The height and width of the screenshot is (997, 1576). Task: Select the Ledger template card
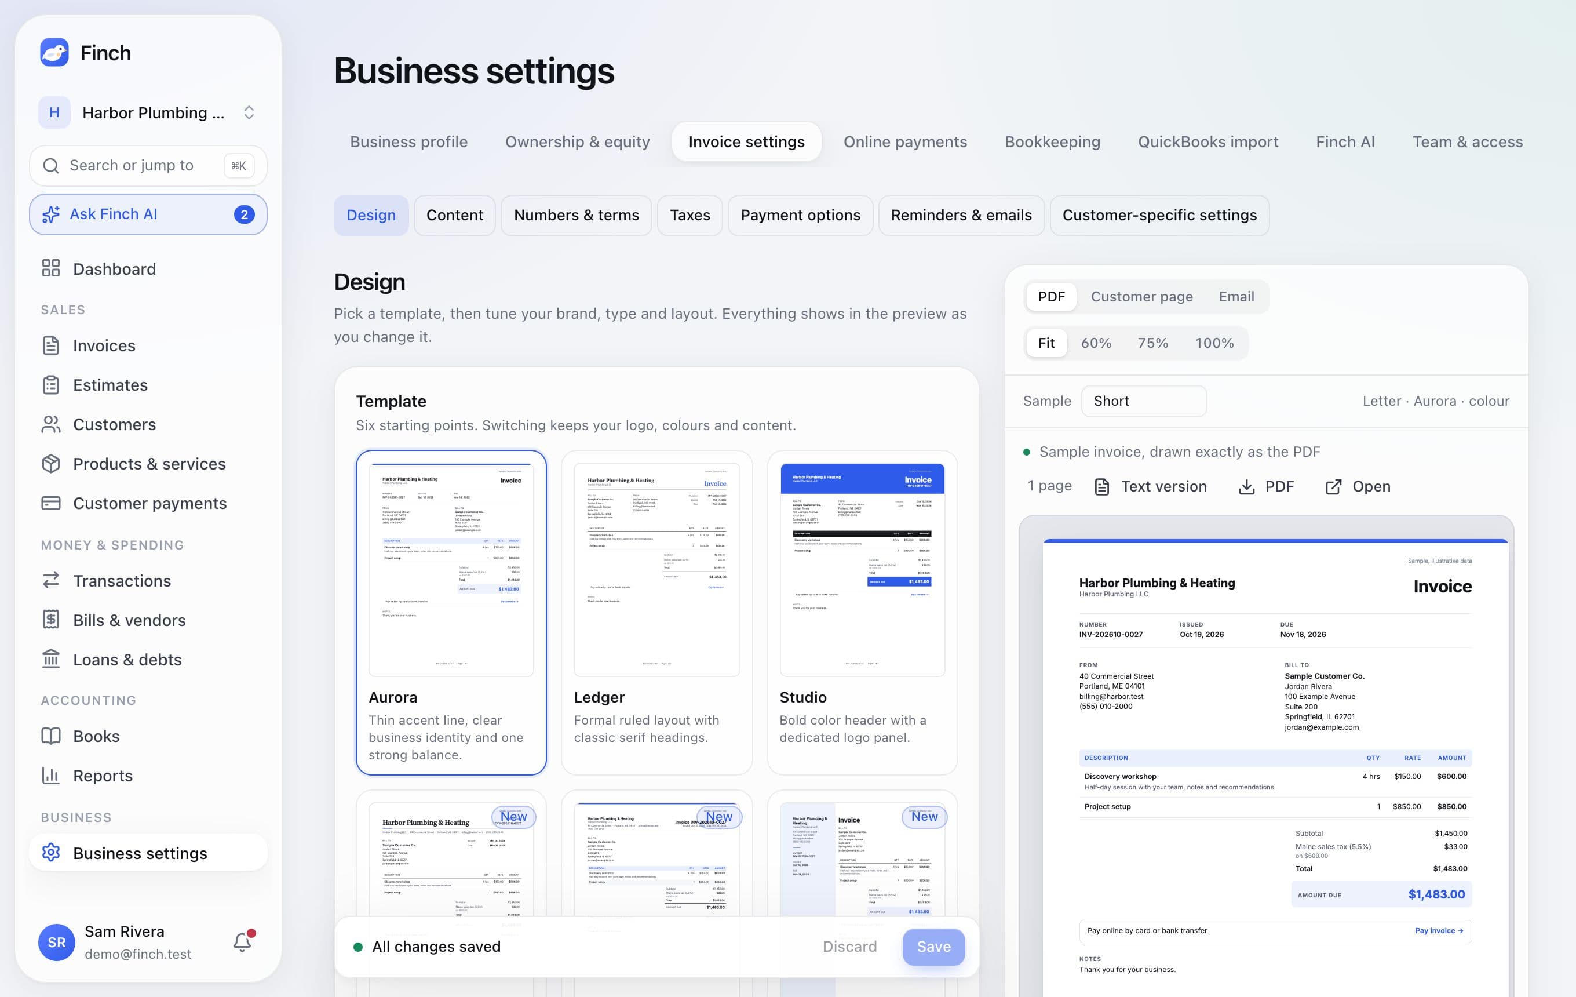pyautogui.click(x=656, y=612)
